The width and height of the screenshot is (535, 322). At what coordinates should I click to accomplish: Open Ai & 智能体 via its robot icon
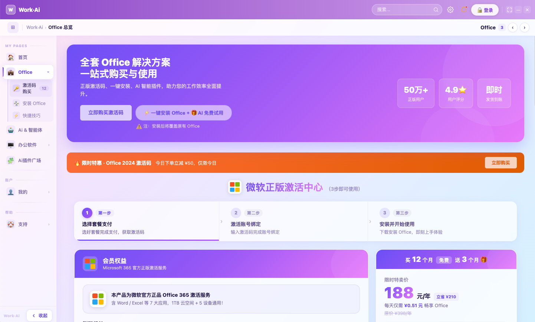11,130
